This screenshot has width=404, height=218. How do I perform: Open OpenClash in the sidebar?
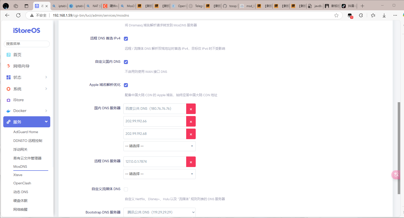tap(22, 183)
